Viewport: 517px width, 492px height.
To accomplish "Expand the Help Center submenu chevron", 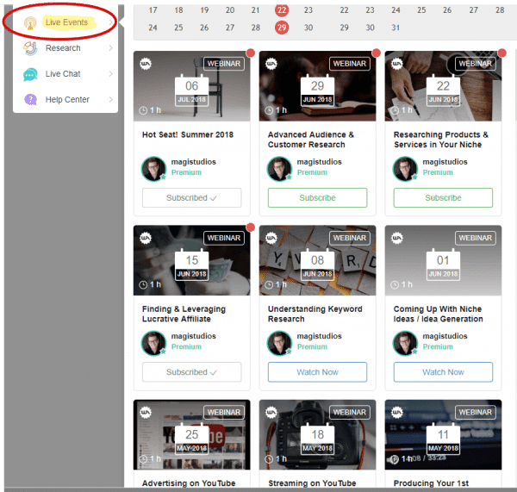I will pos(111,100).
